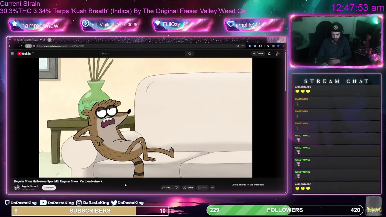The height and width of the screenshot is (217, 386).
Task: Click the VPN badge in address bar
Action: tap(28, 46)
